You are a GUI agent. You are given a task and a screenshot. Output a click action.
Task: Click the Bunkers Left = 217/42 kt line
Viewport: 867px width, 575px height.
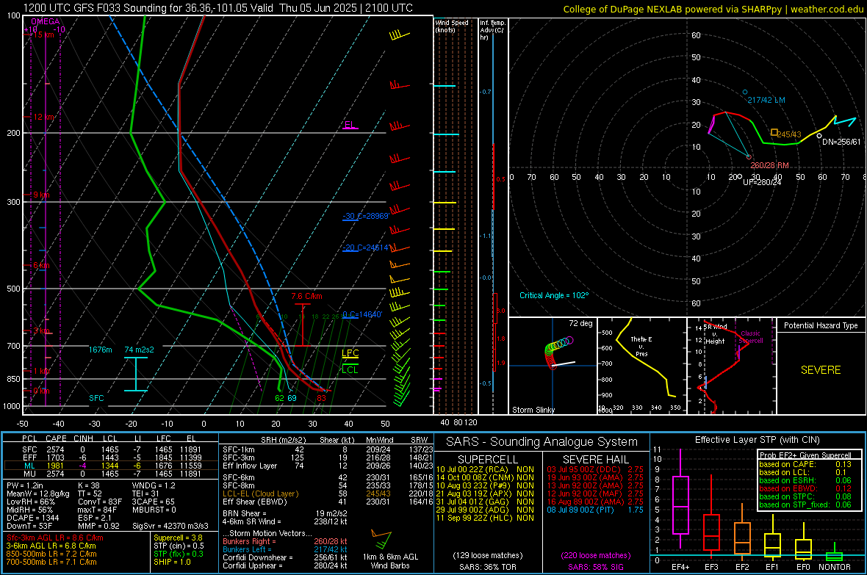pos(285,549)
